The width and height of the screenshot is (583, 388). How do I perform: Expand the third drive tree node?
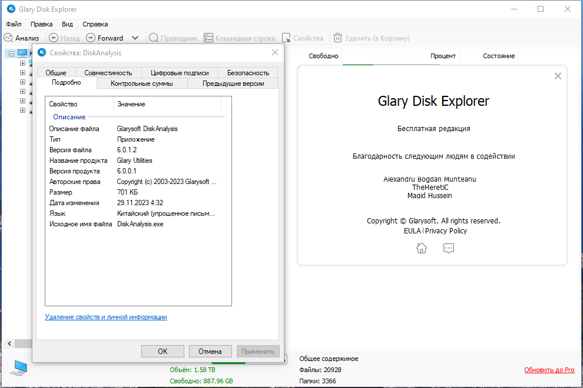[23, 82]
